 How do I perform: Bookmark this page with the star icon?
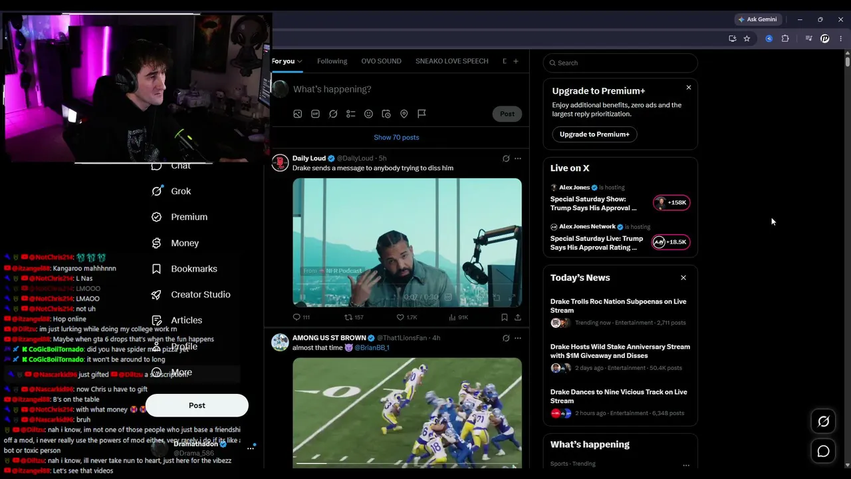pyautogui.click(x=747, y=39)
